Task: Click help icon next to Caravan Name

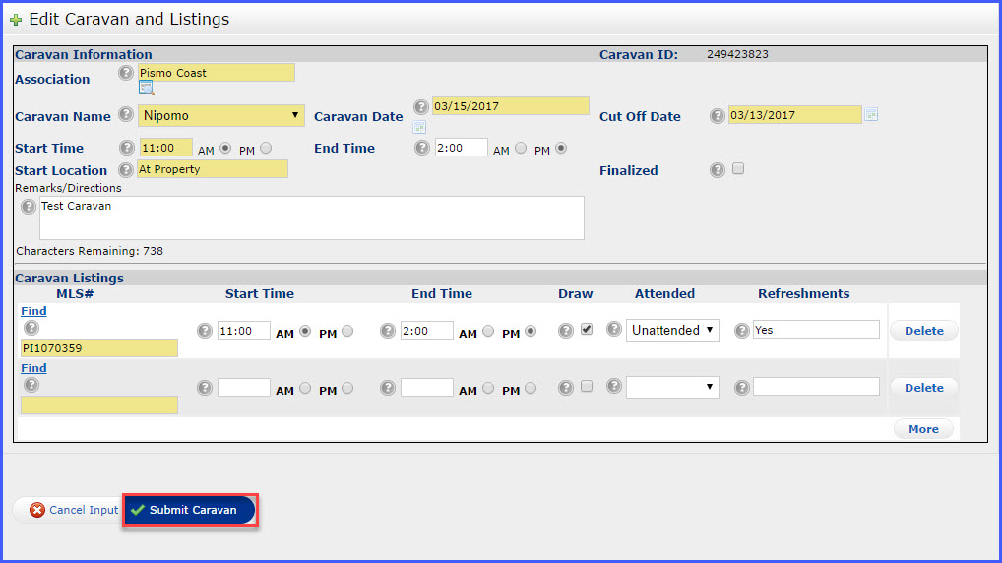Action: (x=125, y=115)
